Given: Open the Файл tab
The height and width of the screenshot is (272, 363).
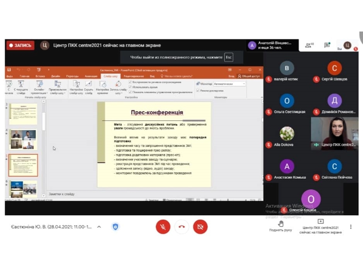Looking at the screenshot, I should tap(10, 76).
